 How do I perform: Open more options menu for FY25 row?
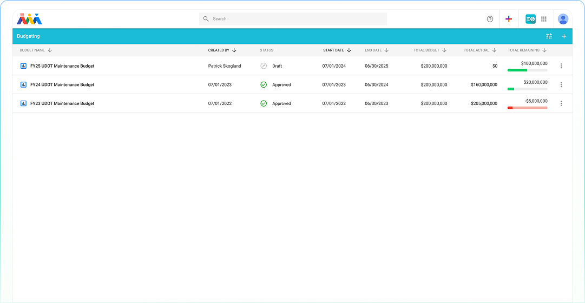[561, 66]
